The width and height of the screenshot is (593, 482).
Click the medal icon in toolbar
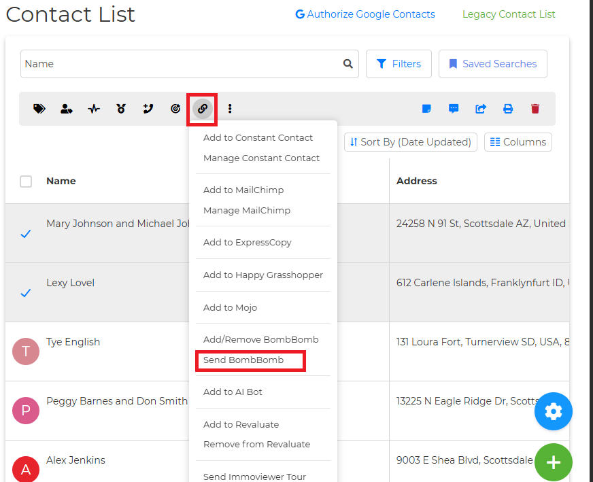[121, 109]
